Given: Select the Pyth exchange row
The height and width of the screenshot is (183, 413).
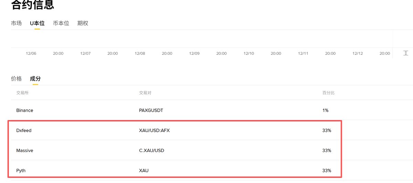Looking at the screenshot, I should [21, 170].
